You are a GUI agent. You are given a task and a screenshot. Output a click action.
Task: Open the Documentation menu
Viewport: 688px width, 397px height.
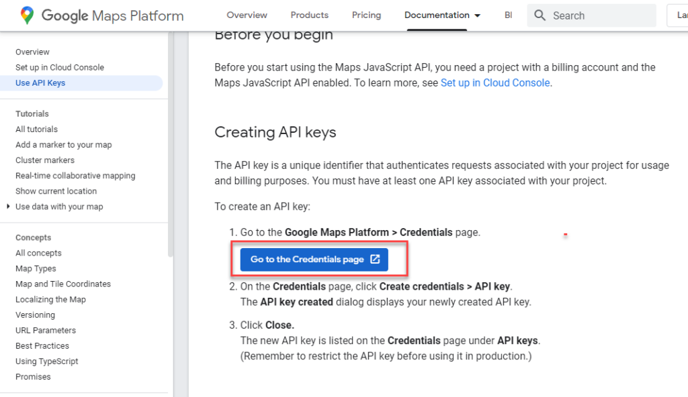click(x=436, y=15)
